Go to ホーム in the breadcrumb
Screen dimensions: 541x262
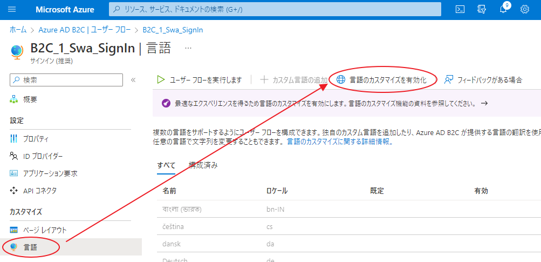pos(18,30)
